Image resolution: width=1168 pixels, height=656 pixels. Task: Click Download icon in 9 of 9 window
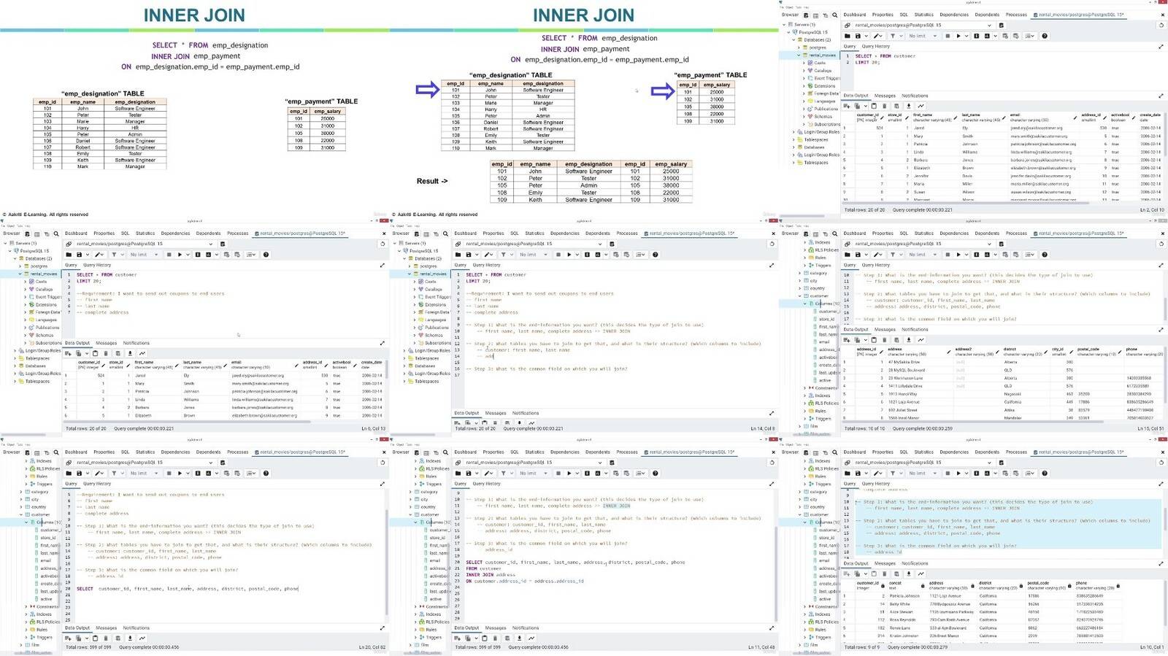tap(909, 574)
